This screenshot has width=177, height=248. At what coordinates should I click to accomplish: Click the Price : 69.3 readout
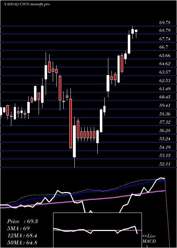tap(22, 221)
